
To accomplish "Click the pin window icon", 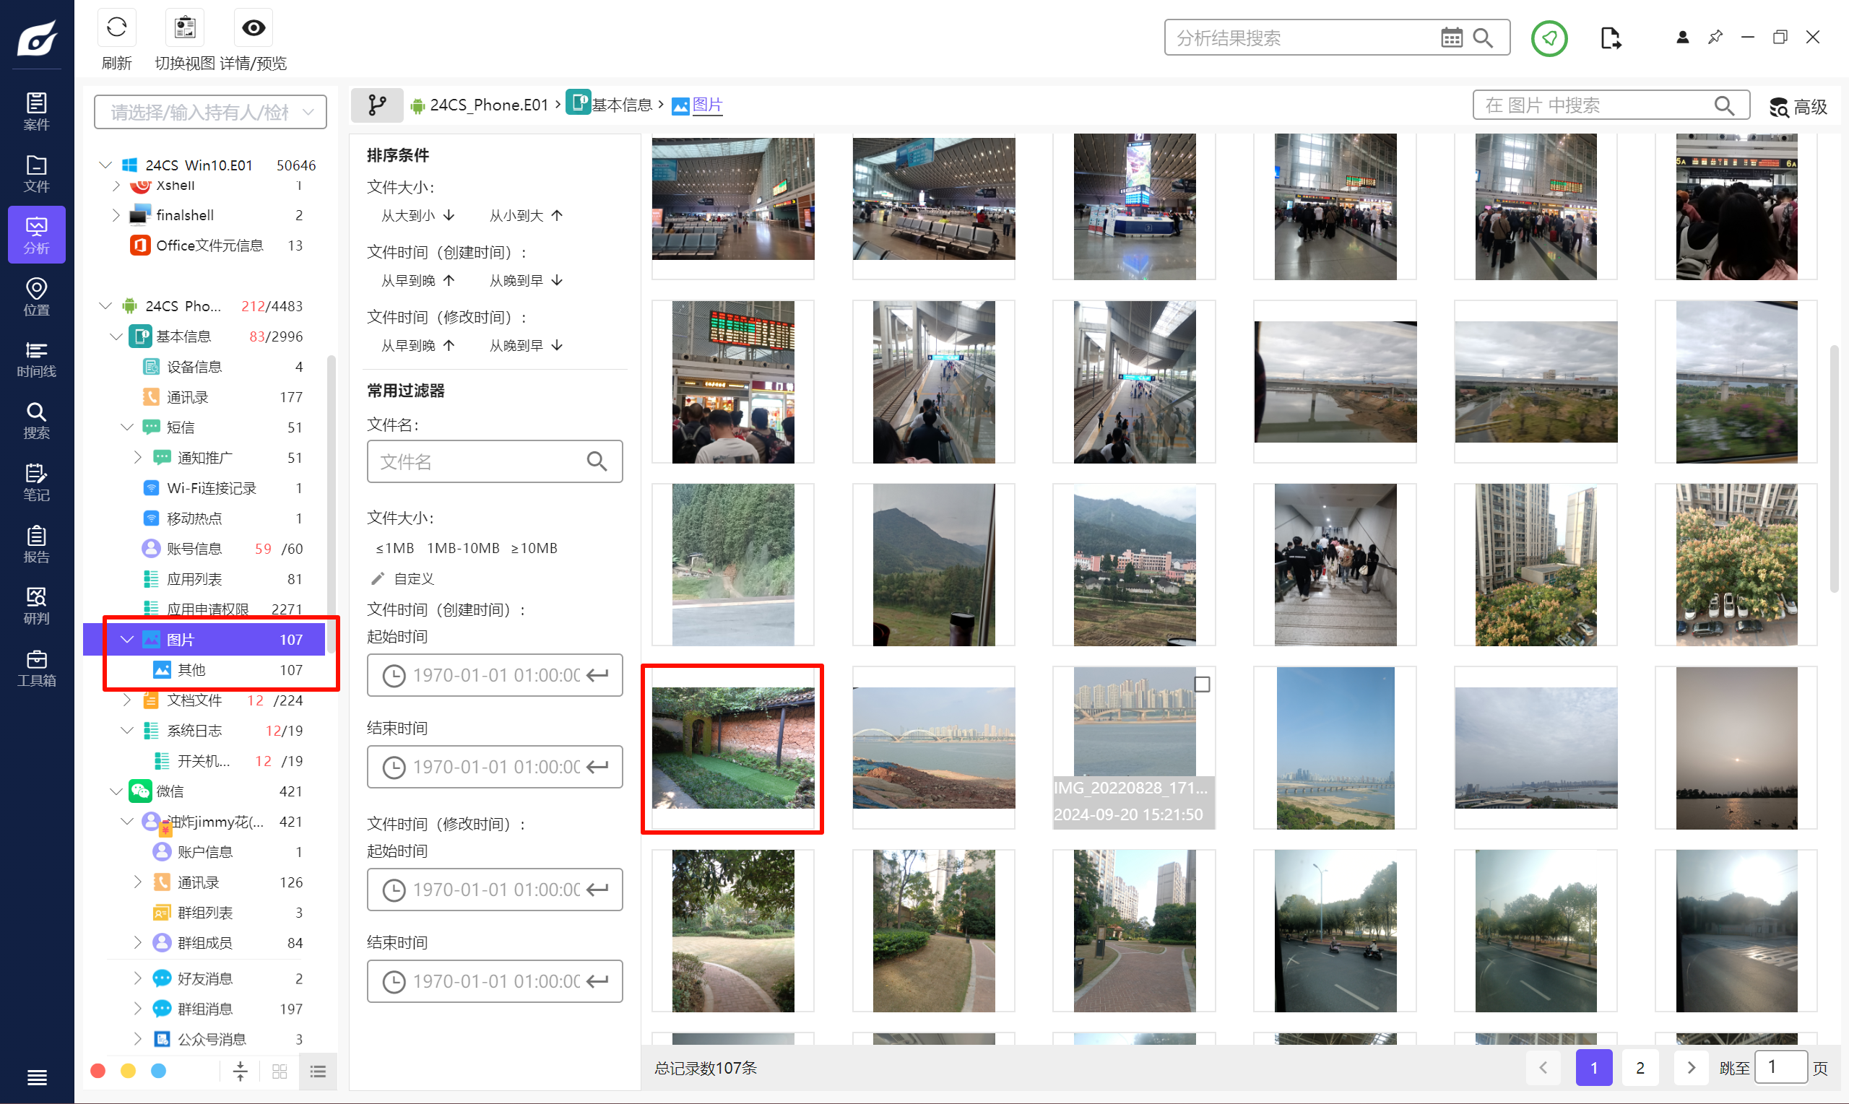I will (x=1715, y=38).
